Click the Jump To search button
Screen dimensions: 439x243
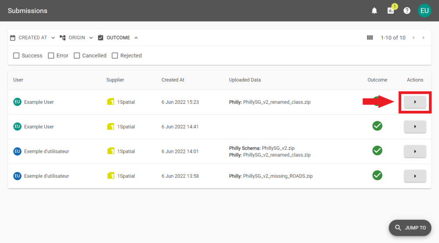410,228
